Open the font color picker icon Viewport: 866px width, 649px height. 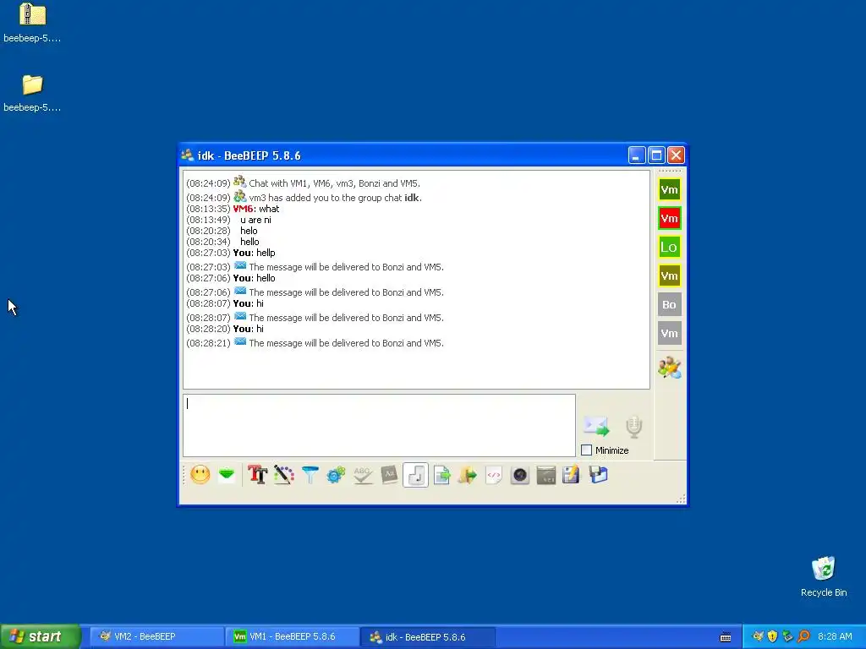pos(284,475)
